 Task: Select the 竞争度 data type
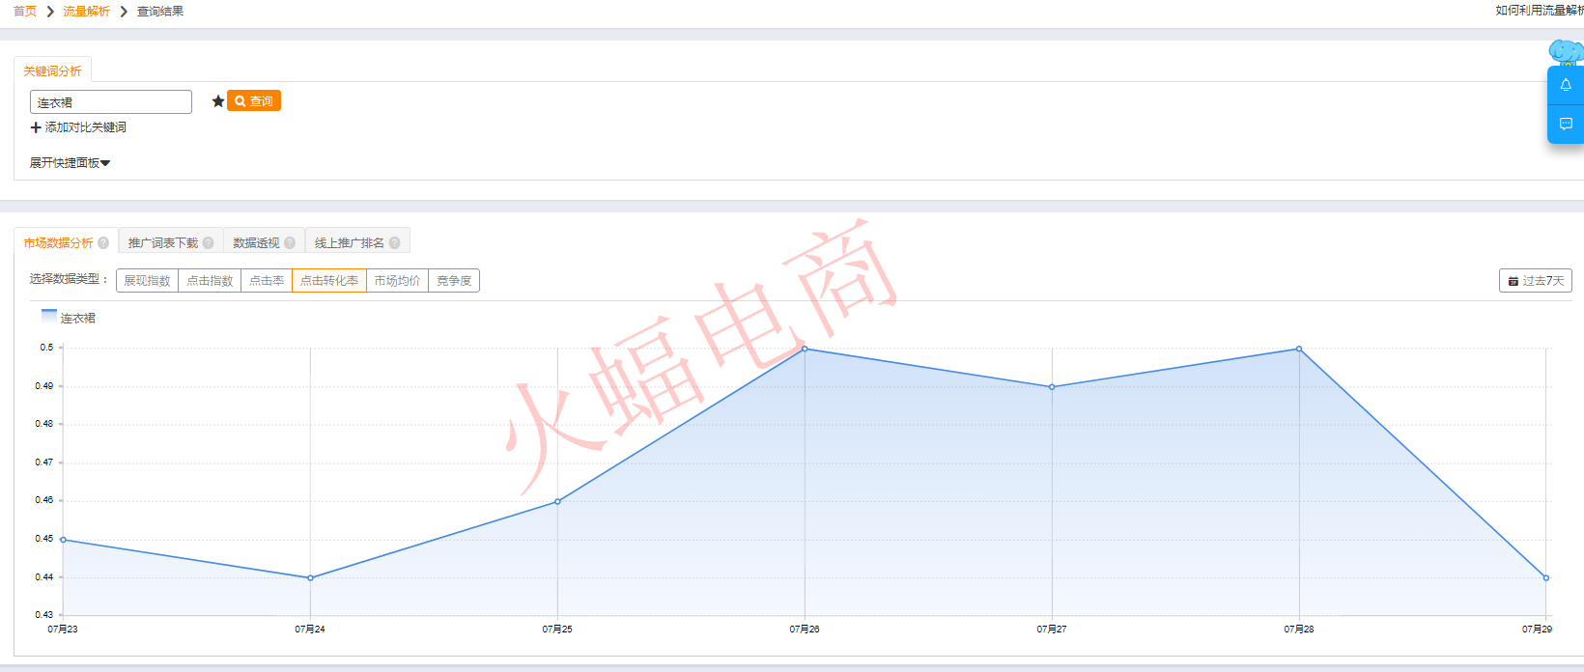[454, 281]
